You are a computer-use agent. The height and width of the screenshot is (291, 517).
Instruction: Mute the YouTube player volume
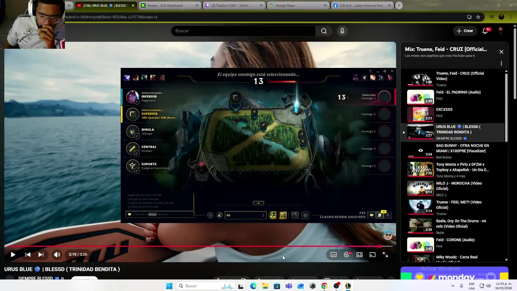tap(57, 255)
